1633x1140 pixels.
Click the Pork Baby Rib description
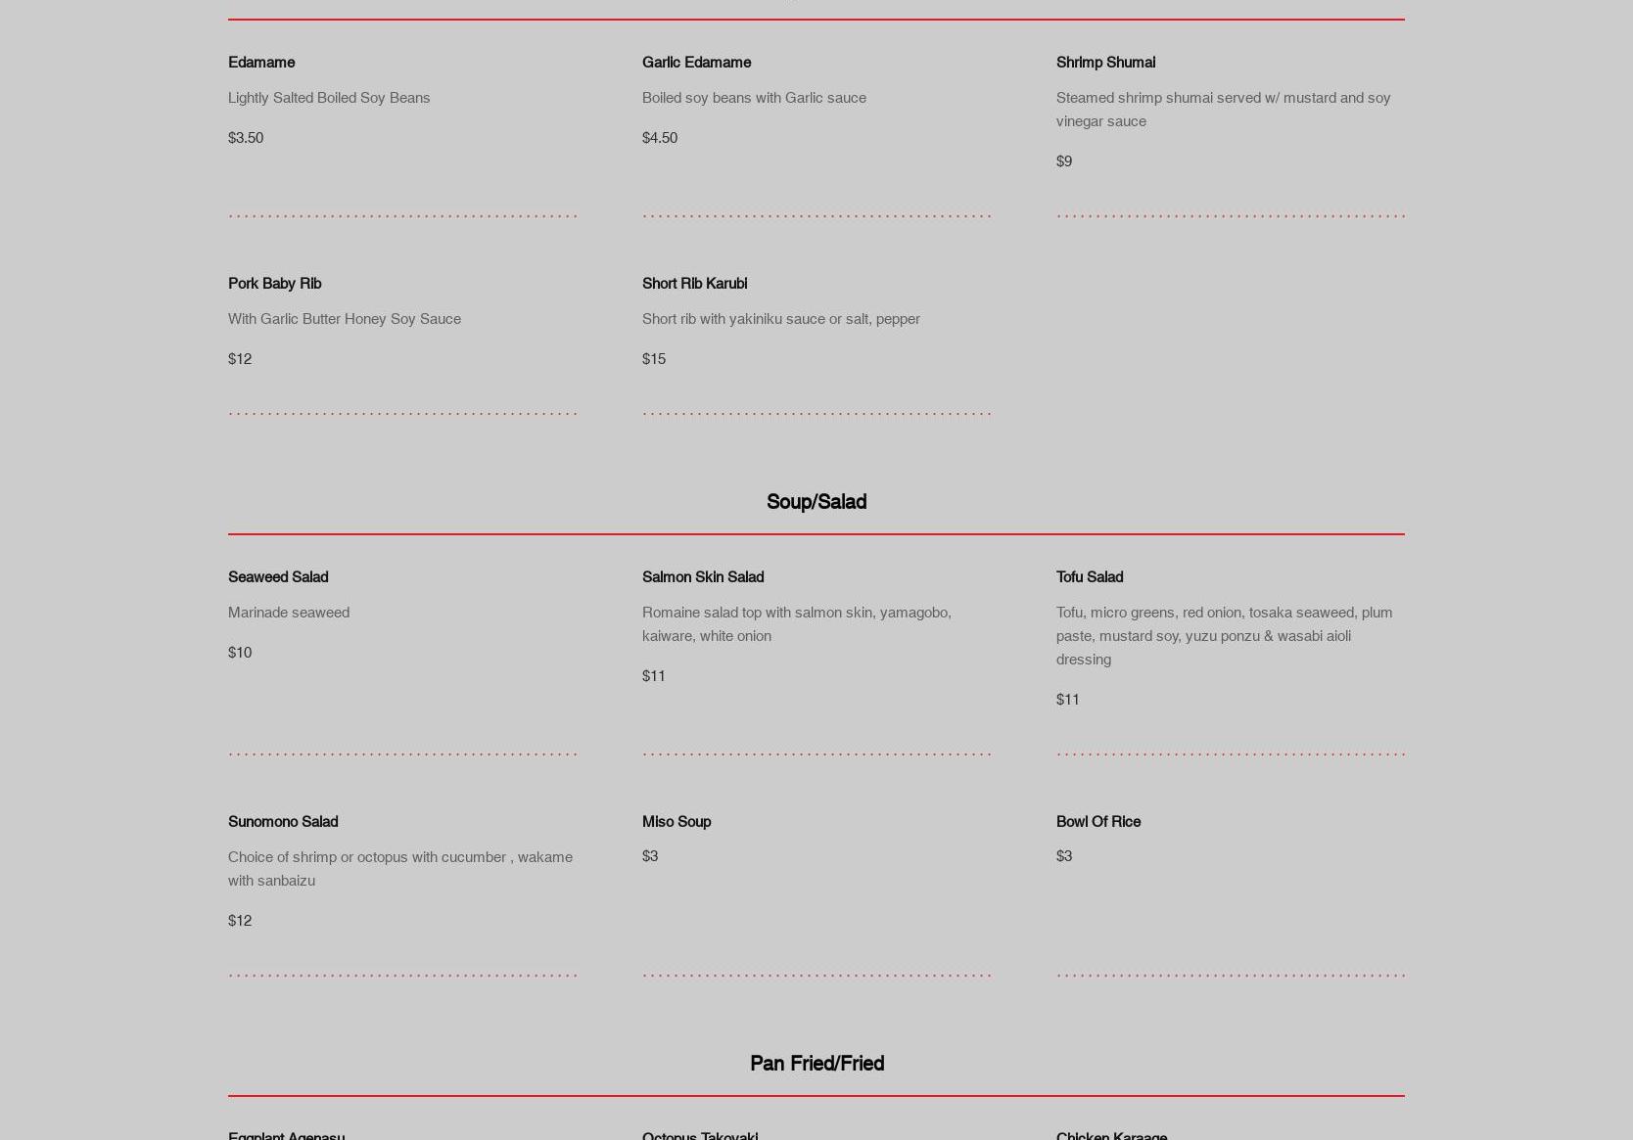point(345,318)
